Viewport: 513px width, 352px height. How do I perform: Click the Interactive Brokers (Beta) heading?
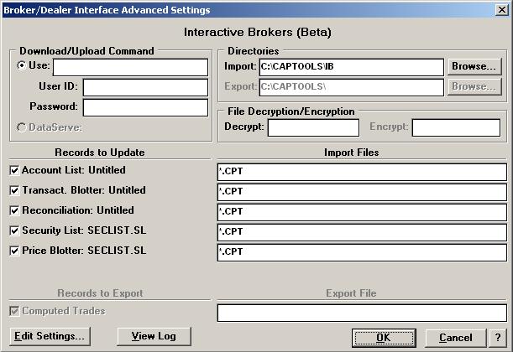[x=258, y=33]
